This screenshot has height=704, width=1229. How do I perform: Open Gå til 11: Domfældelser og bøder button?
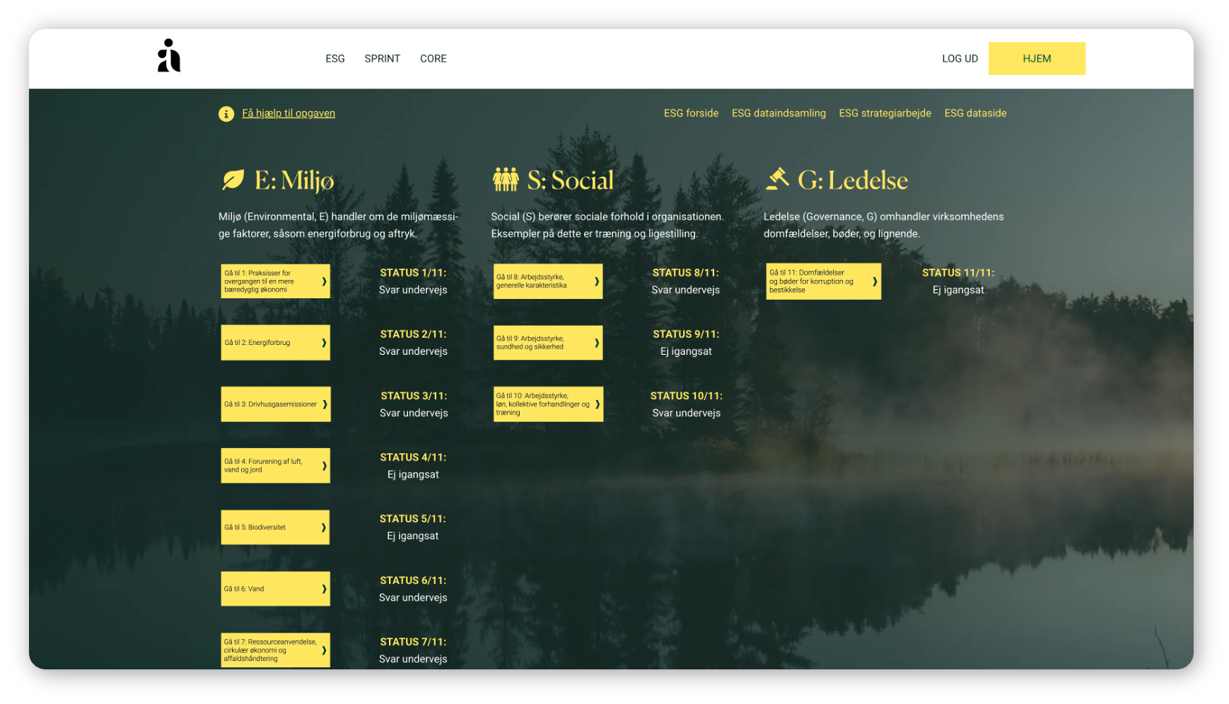click(x=824, y=281)
